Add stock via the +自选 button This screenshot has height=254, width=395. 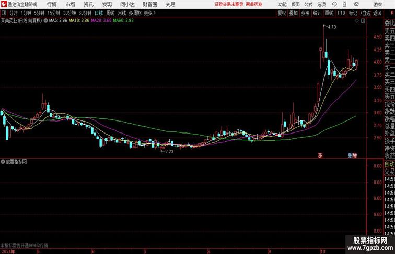(x=365, y=13)
